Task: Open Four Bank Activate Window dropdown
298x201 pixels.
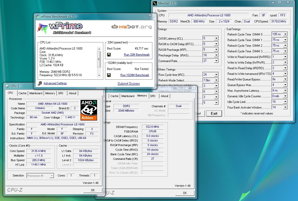Action: [x=285, y=107]
